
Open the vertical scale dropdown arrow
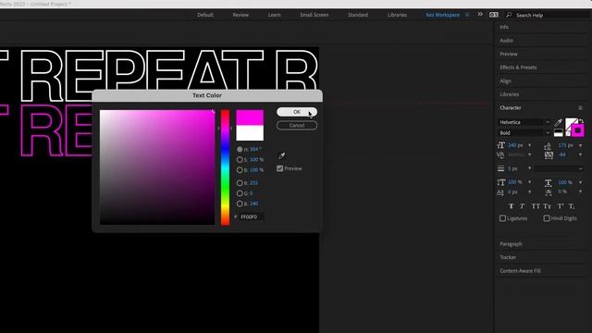click(x=529, y=182)
